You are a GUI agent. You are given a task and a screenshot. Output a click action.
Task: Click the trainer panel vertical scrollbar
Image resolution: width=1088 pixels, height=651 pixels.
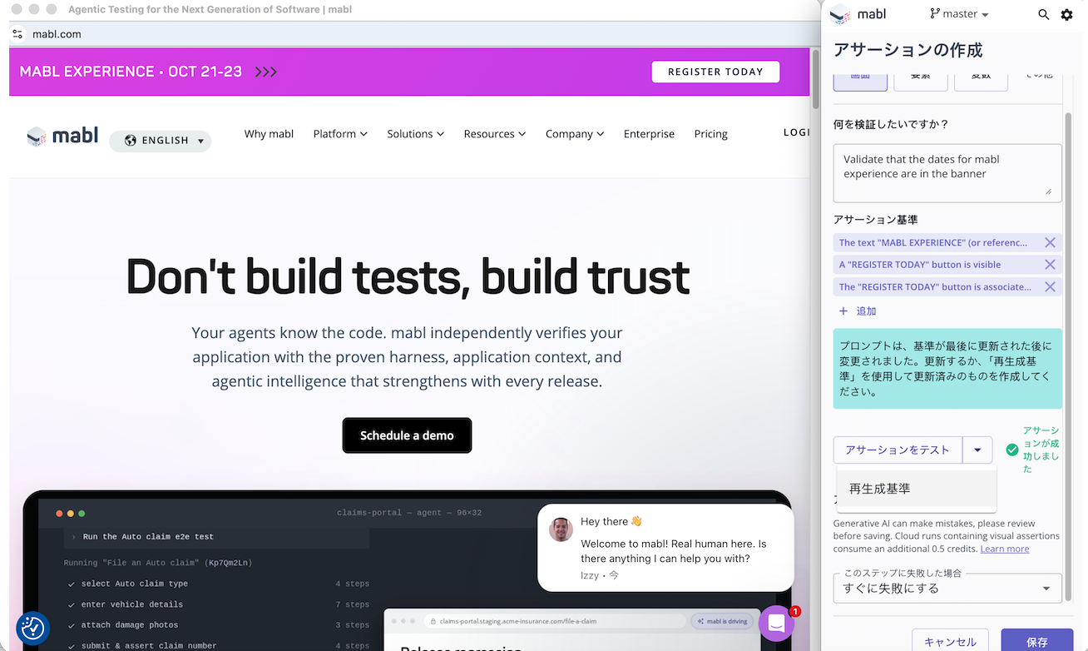coord(1068,357)
